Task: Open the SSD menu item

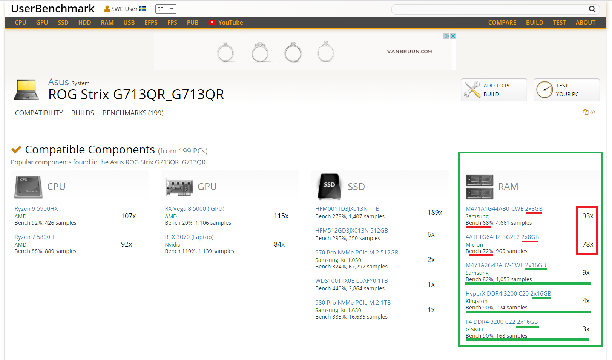Action: [x=63, y=23]
